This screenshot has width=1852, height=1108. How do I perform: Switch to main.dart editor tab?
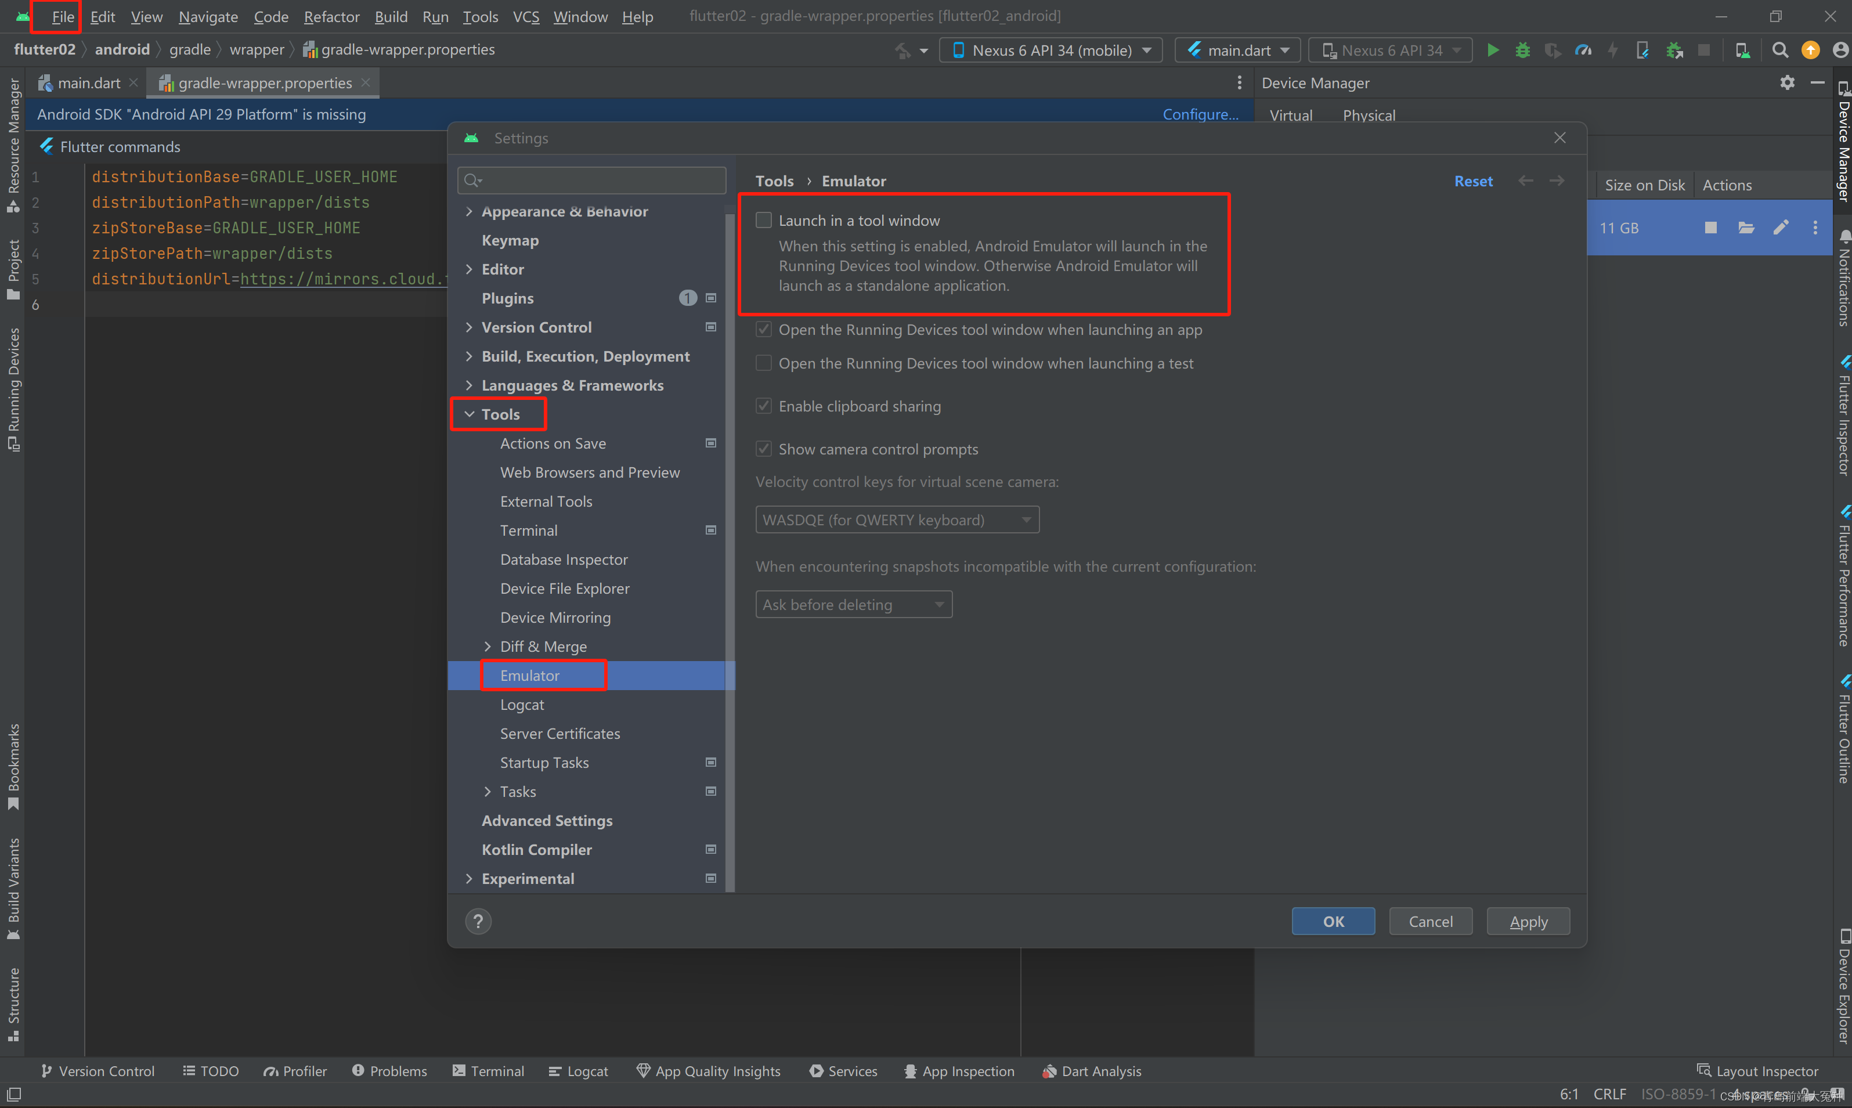[88, 83]
